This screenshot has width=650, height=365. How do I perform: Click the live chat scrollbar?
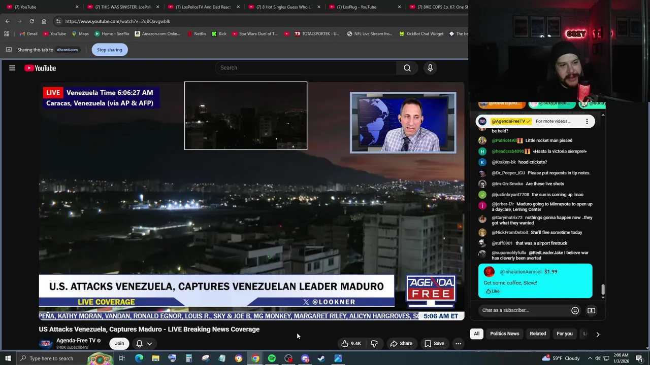coord(603,290)
